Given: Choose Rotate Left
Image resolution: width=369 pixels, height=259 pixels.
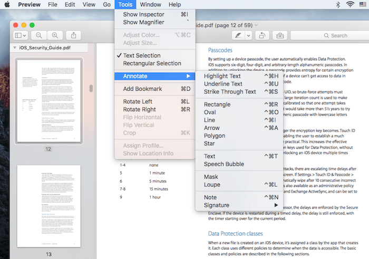Looking at the screenshot, I should (155, 101).
